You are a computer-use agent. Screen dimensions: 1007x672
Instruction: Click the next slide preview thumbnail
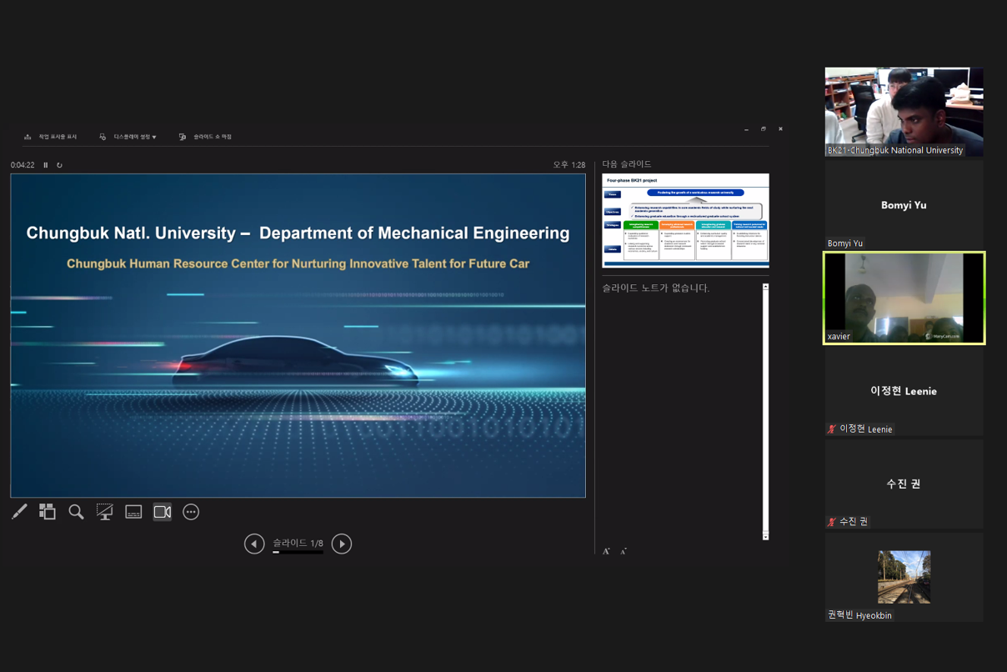685,220
